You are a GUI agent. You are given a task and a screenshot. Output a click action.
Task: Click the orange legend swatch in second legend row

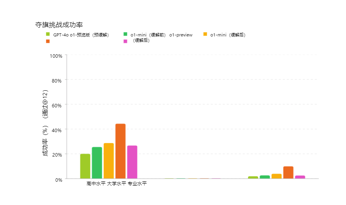(x=48, y=41)
